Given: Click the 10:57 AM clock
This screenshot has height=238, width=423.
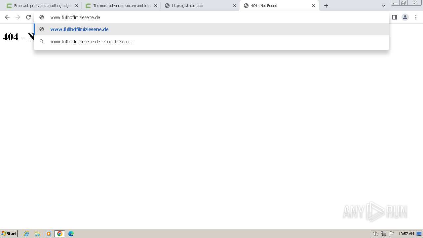Looking at the screenshot, I should pos(406,234).
